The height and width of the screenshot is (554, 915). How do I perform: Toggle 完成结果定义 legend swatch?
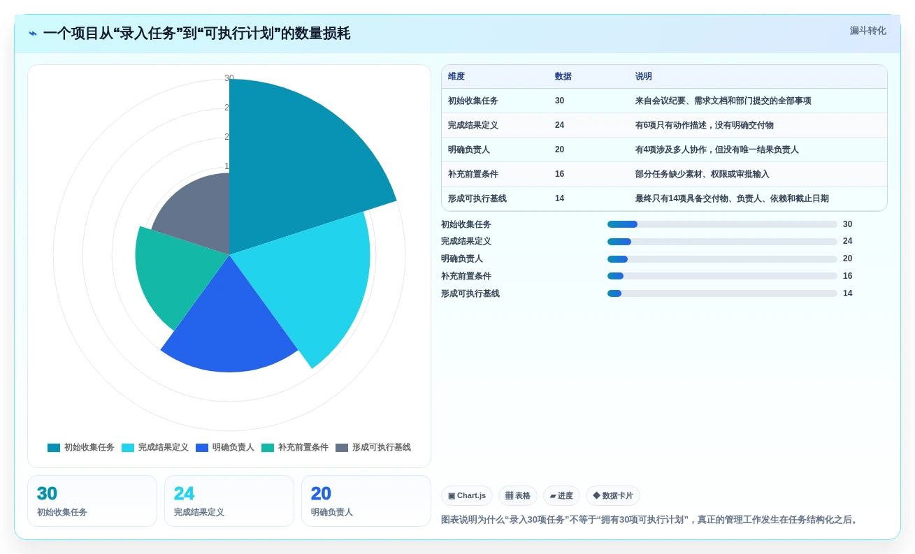click(x=128, y=448)
